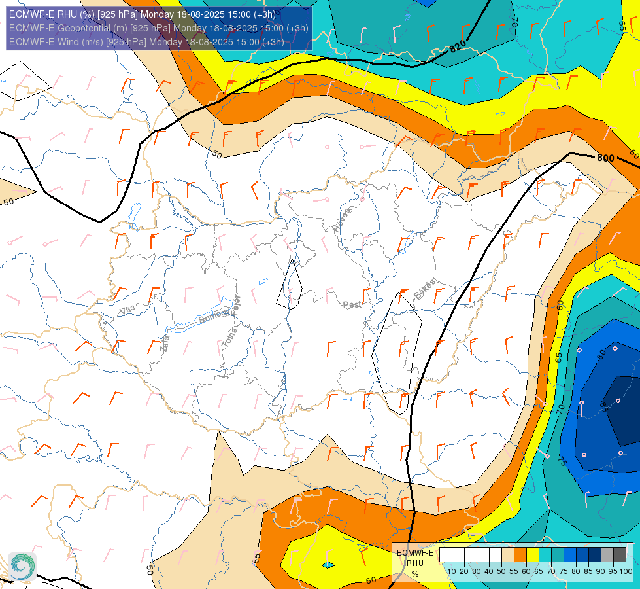This screenshot has height=589, width=640.
Task: Click the 820 geopotential contour label
Action: click(458, 46)
